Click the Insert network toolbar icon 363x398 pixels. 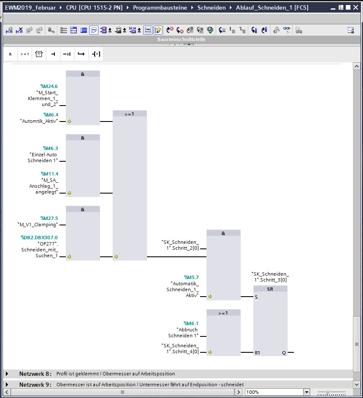click(9, 30)
